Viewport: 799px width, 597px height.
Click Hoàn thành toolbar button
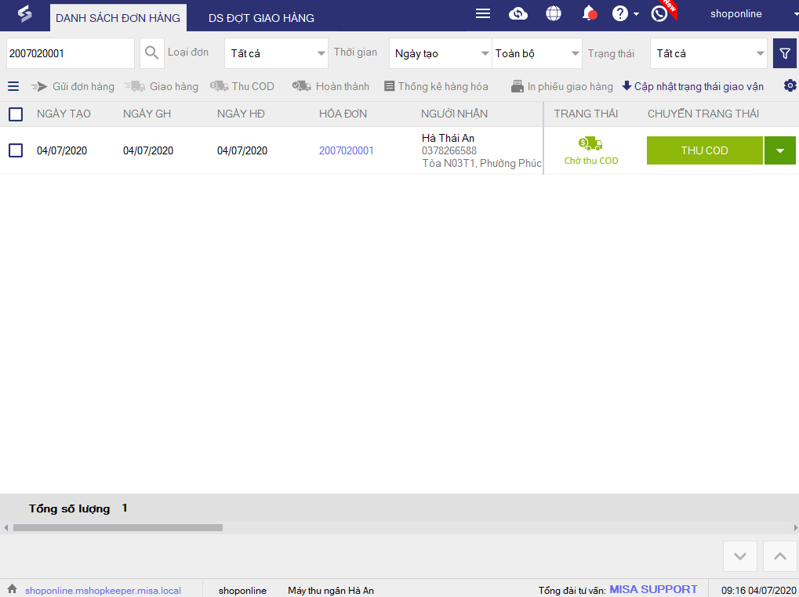(x=331, y=86)
